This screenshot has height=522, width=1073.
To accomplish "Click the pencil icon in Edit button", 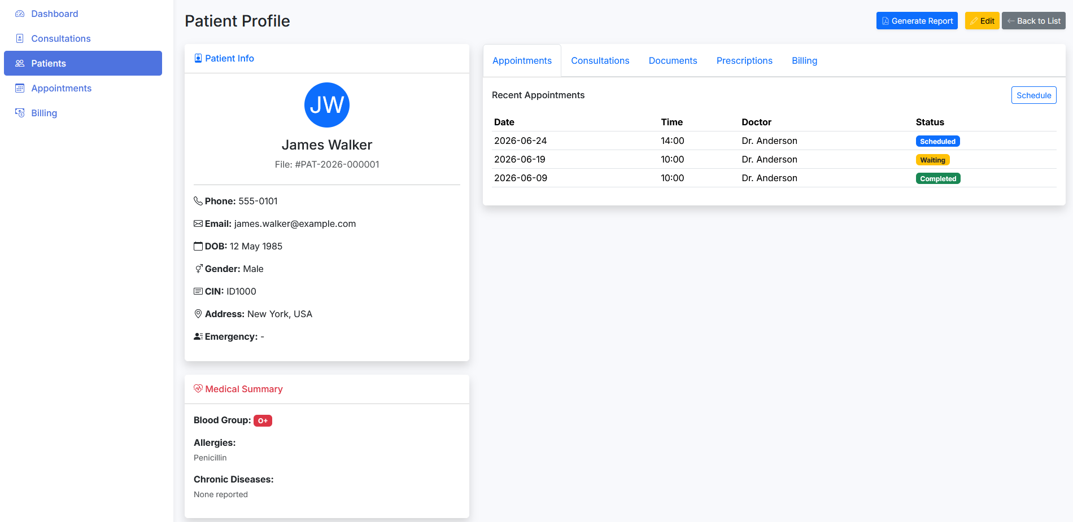I will (974, 21).
